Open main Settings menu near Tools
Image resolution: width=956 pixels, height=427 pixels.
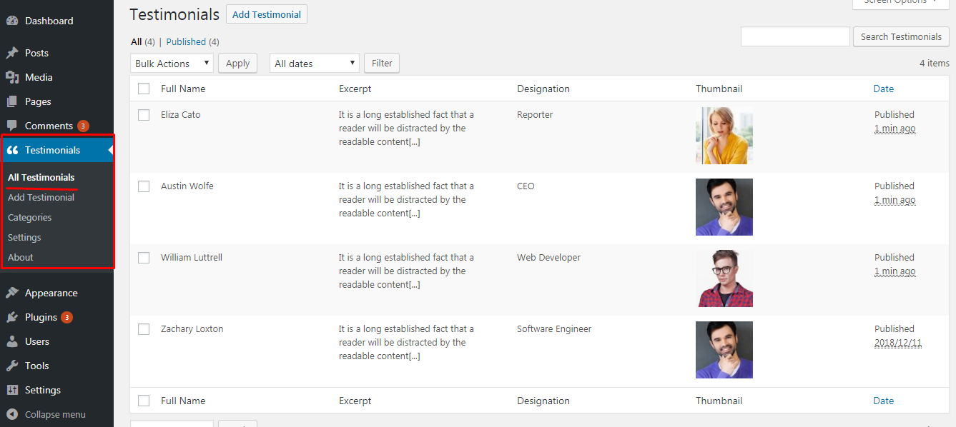[x=43, y=390]
